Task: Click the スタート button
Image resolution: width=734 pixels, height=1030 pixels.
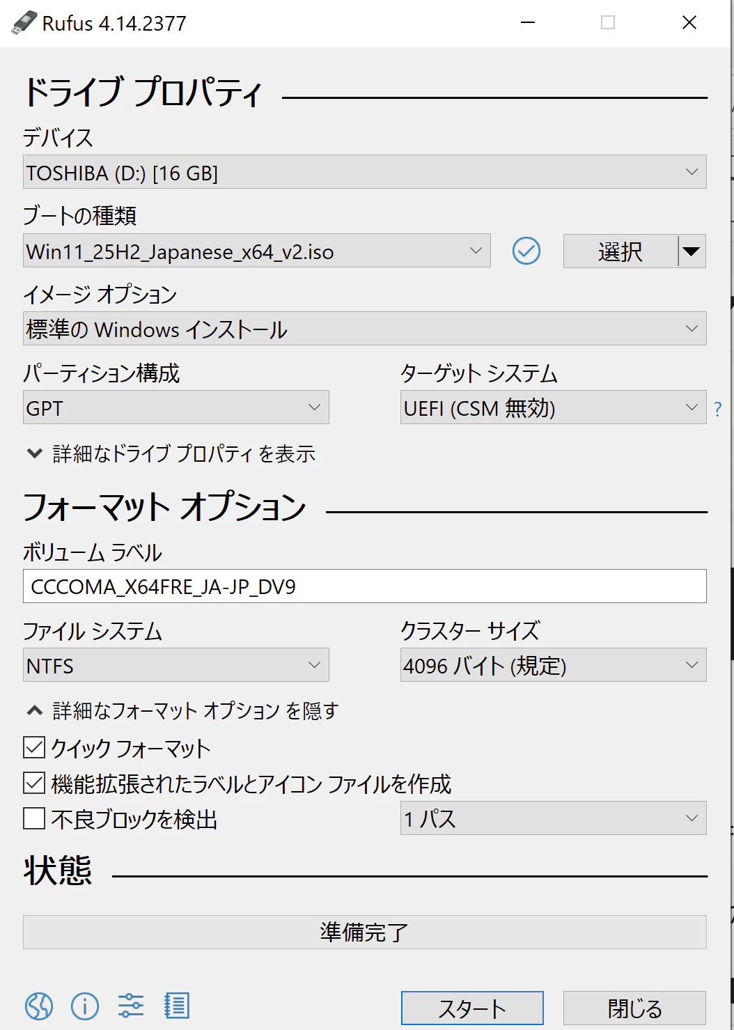Action: coord(472,1008)
